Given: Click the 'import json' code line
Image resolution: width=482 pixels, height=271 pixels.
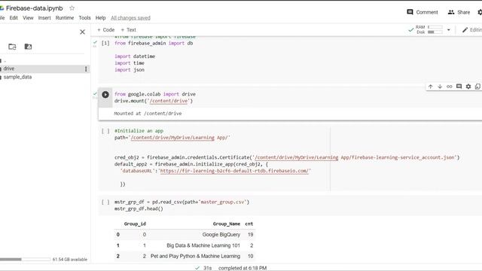Looking at the screenshot, I should tap(130, 70).
